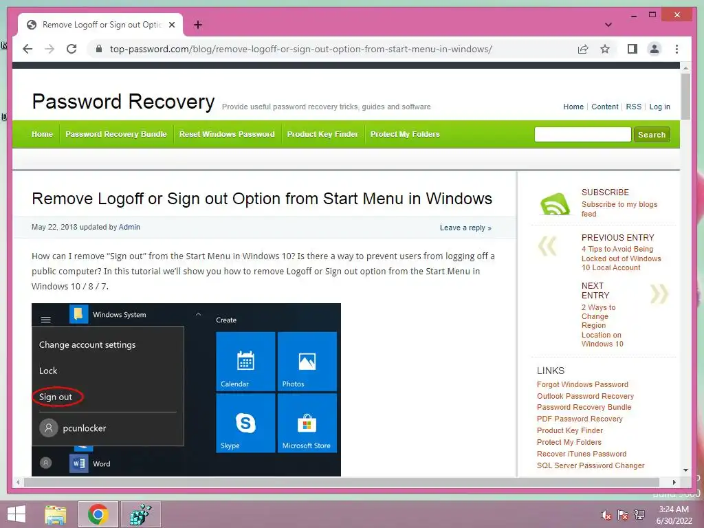The image size is (704, 528).
Task: Click the Leave a reply link
Action: tap(465, 228)
